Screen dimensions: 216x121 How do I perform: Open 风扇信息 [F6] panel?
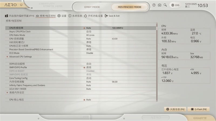click(x=175, y=109)
